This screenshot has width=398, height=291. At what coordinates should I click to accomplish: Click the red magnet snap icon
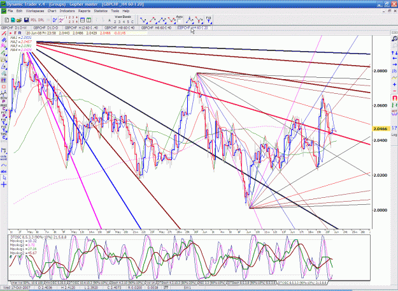(x=394, y=98)
